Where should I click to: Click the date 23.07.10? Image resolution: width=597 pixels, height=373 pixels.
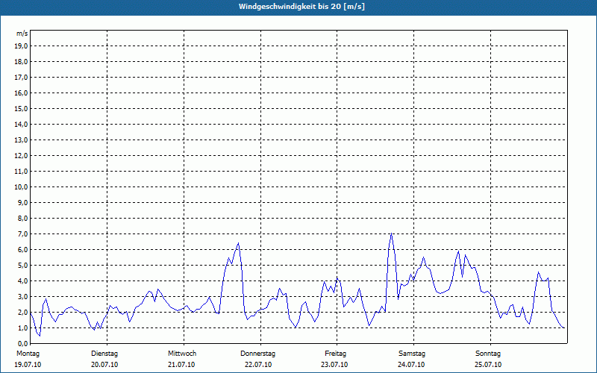coord(334,365)
